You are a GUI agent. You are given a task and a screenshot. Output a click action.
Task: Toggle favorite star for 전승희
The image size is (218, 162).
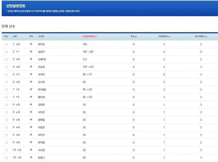point(6,67)
